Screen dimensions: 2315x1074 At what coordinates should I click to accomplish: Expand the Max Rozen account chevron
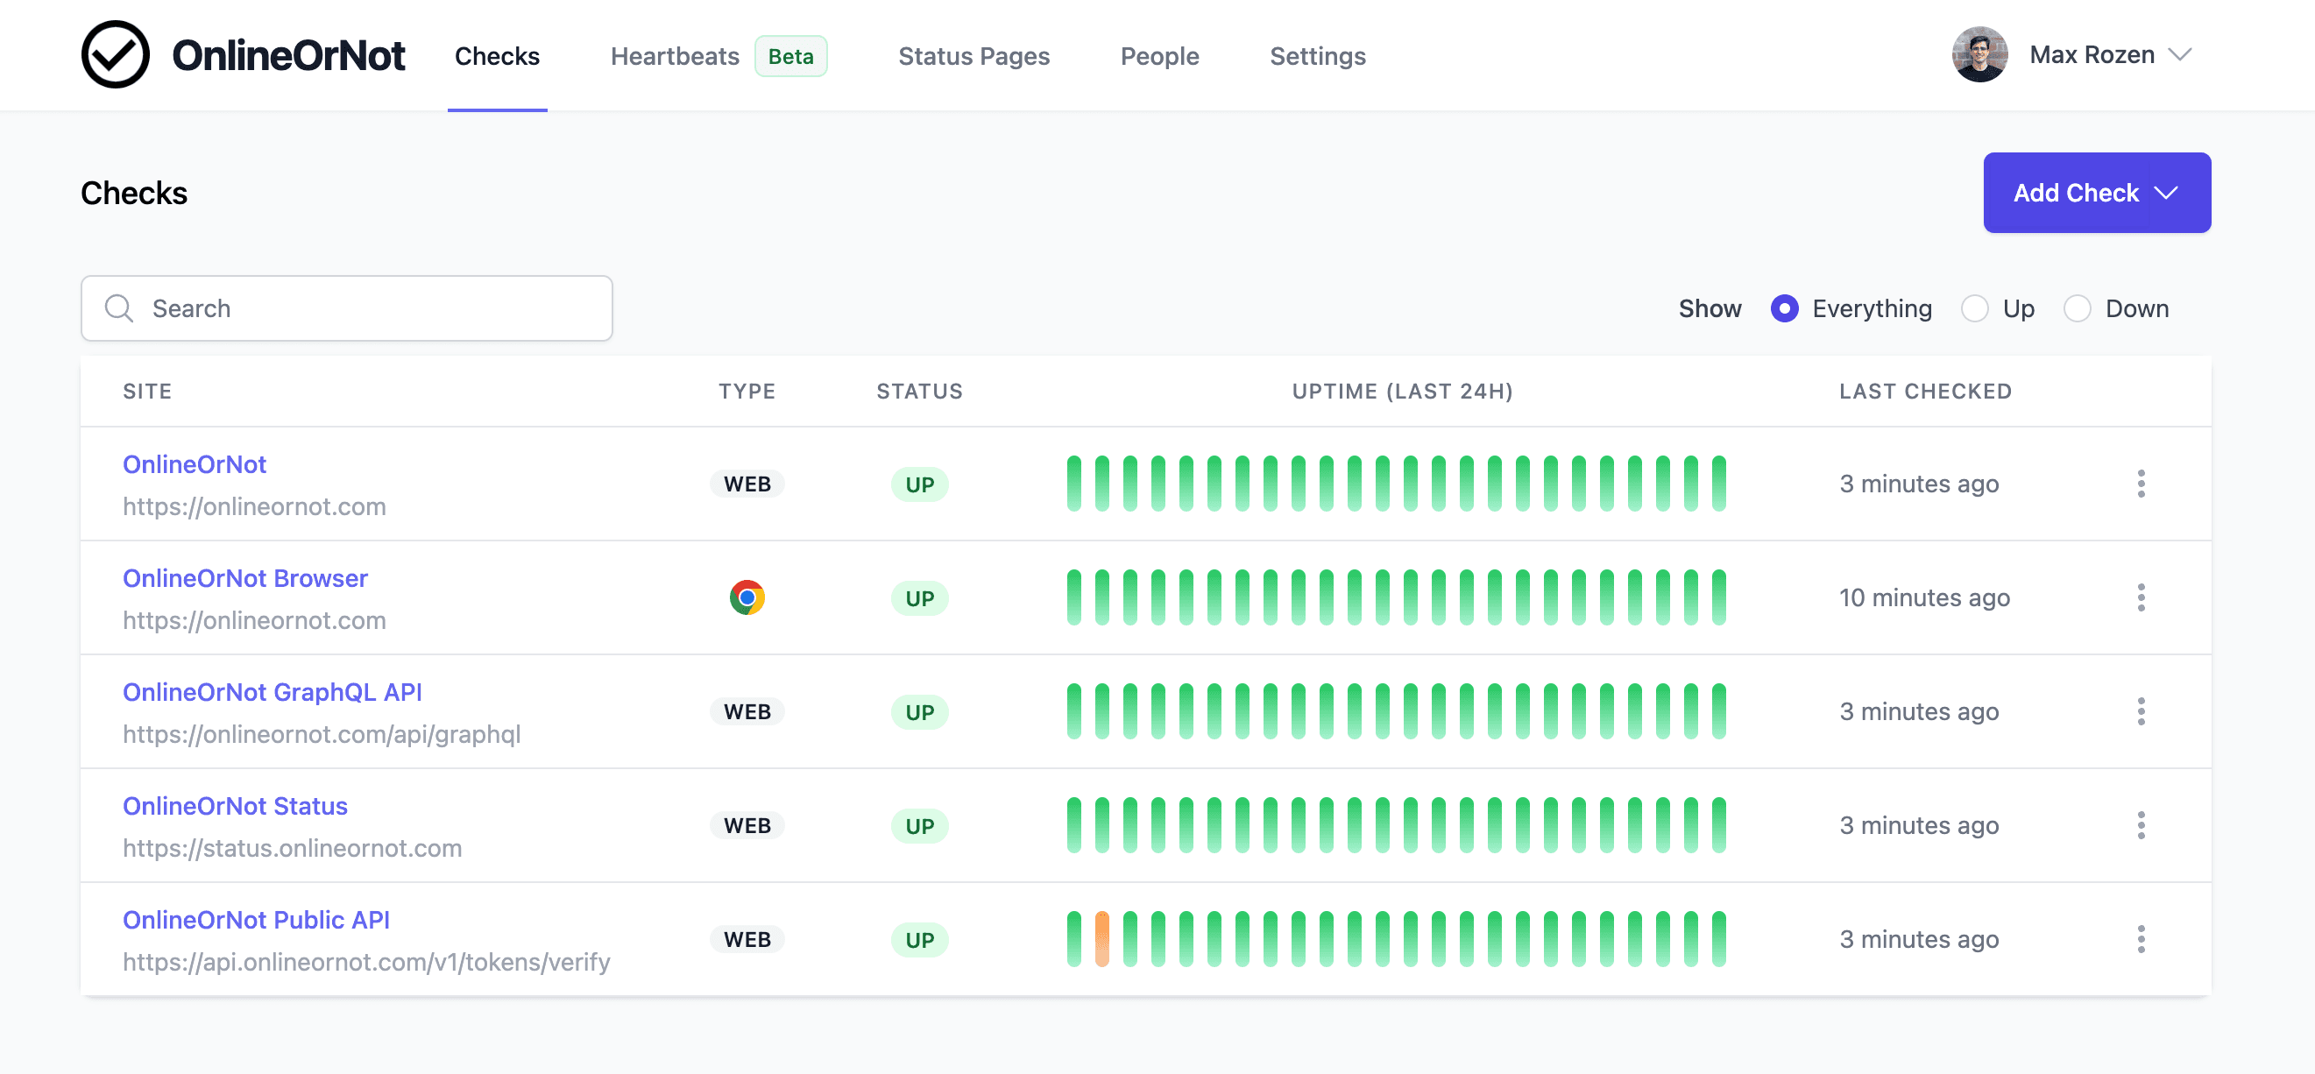[2179, 55]
